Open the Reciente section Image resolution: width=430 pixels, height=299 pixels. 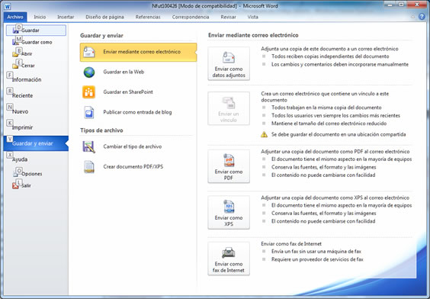[x=36, y=95]
